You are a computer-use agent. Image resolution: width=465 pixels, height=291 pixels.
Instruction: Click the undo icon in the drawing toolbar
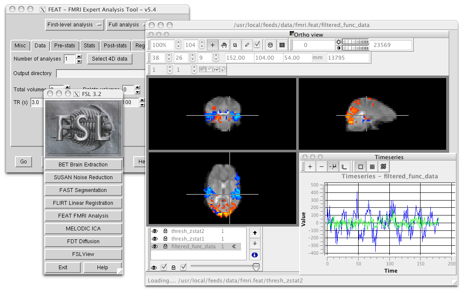click(223, 69)
